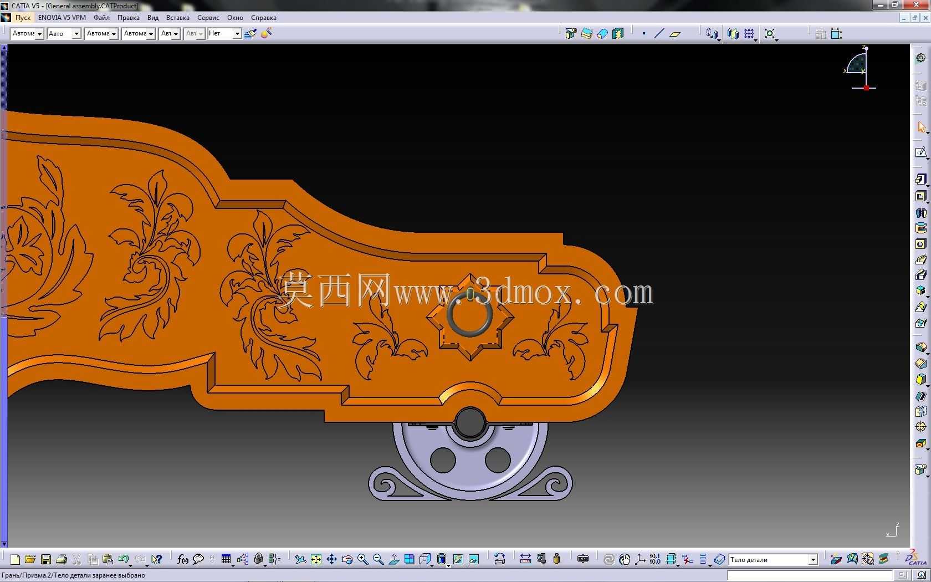Open the short enabled 'Авт' dropdown

coord(176,34)
